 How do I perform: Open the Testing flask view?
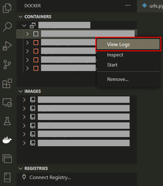pos(7,121)
